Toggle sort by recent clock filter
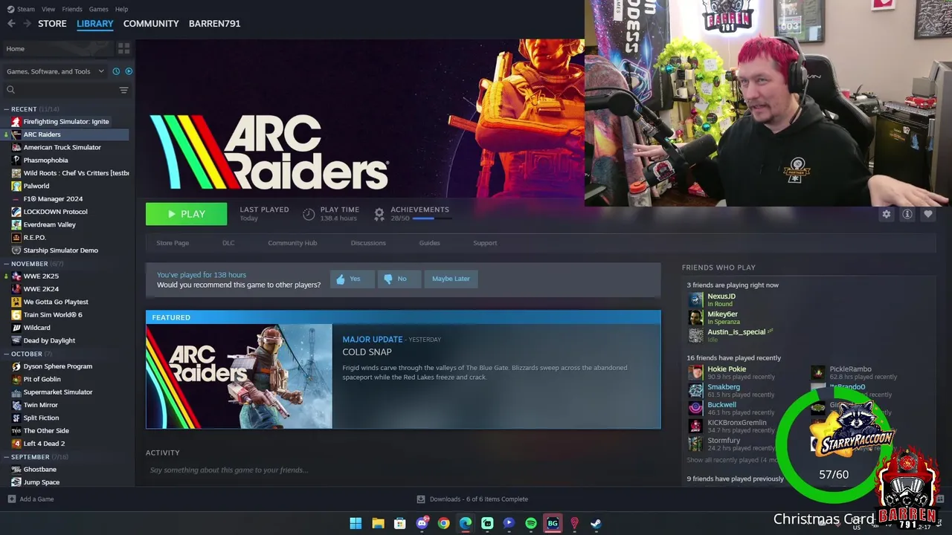This screenshot has height=535, width=952. (x=116, y=71)
